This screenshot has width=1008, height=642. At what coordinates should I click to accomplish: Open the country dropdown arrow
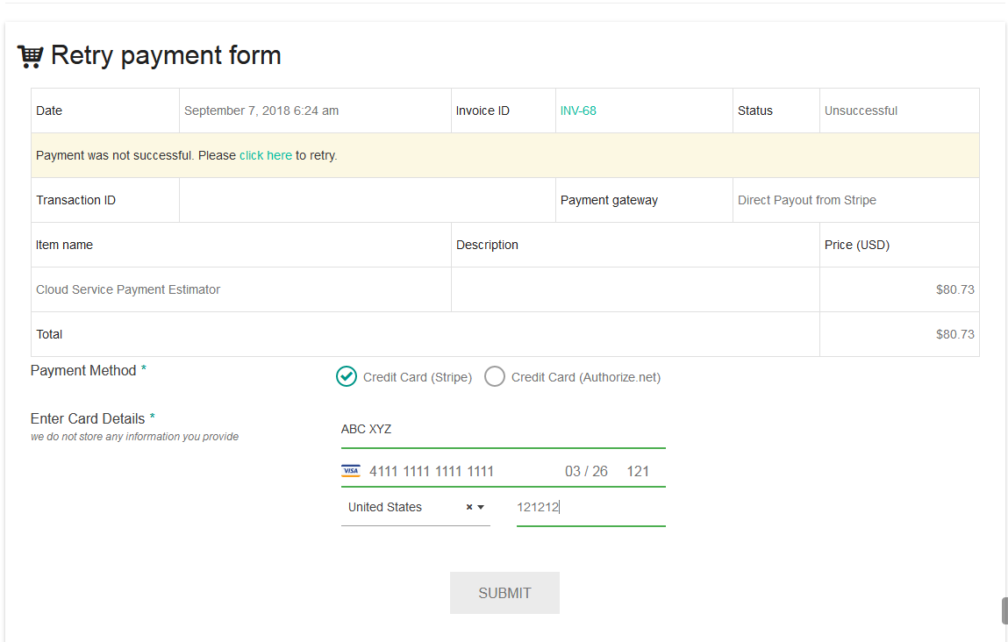coord(481,507)
